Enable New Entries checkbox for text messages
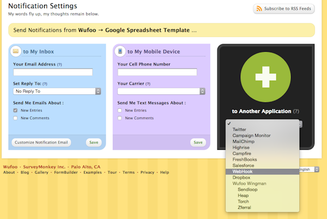Image resolution: width=327 pixels, height=219 pixels. [120, 111]
